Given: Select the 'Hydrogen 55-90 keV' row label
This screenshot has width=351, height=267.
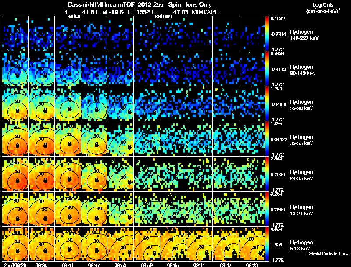Looking at the screenshot, I should 301,105.
